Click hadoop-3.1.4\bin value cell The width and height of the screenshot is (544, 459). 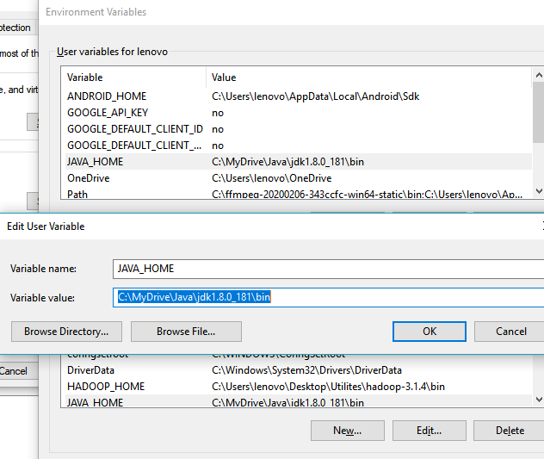328,387
